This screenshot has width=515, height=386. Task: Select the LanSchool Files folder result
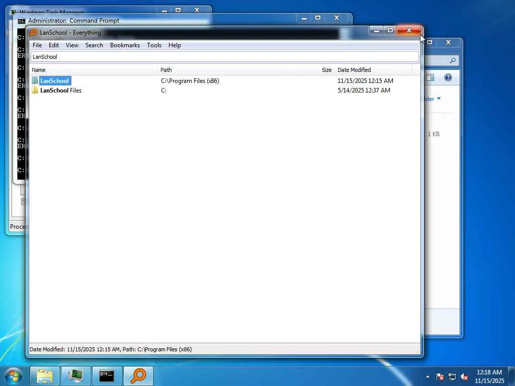click(61, 90)
